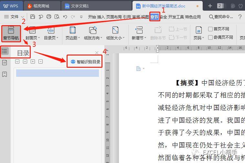Undo the last action
This screenshot has width=245, height=163.
(x=65, y=17)
